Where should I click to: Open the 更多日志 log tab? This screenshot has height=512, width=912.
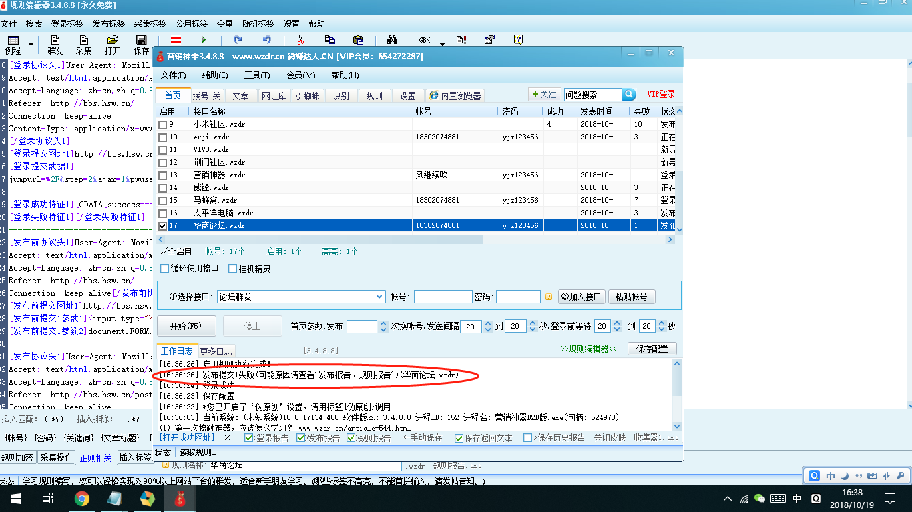tap(216, 350)
